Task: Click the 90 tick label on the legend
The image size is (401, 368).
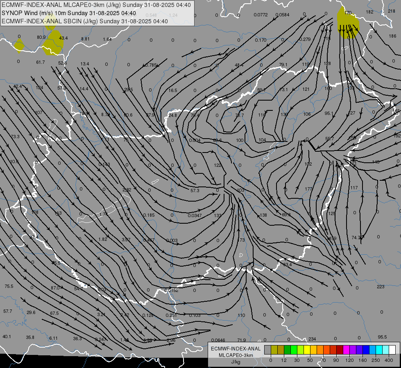Action: click(x=336, y=360)
